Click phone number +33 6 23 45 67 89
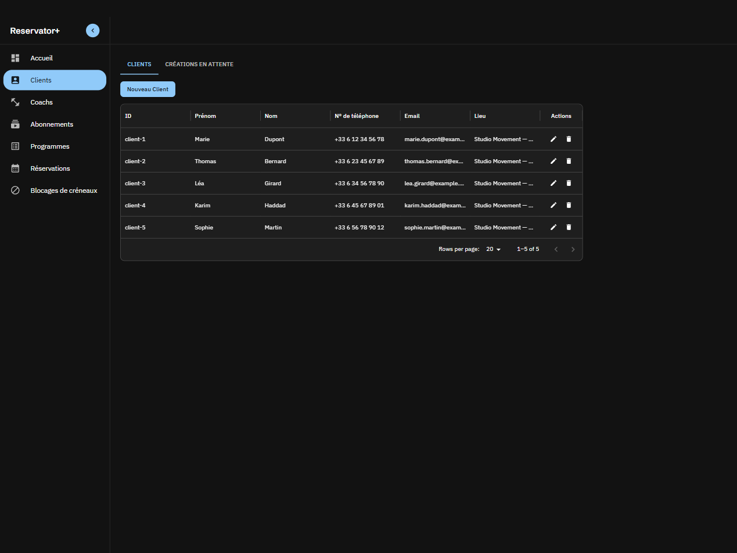 pos(359,161)
